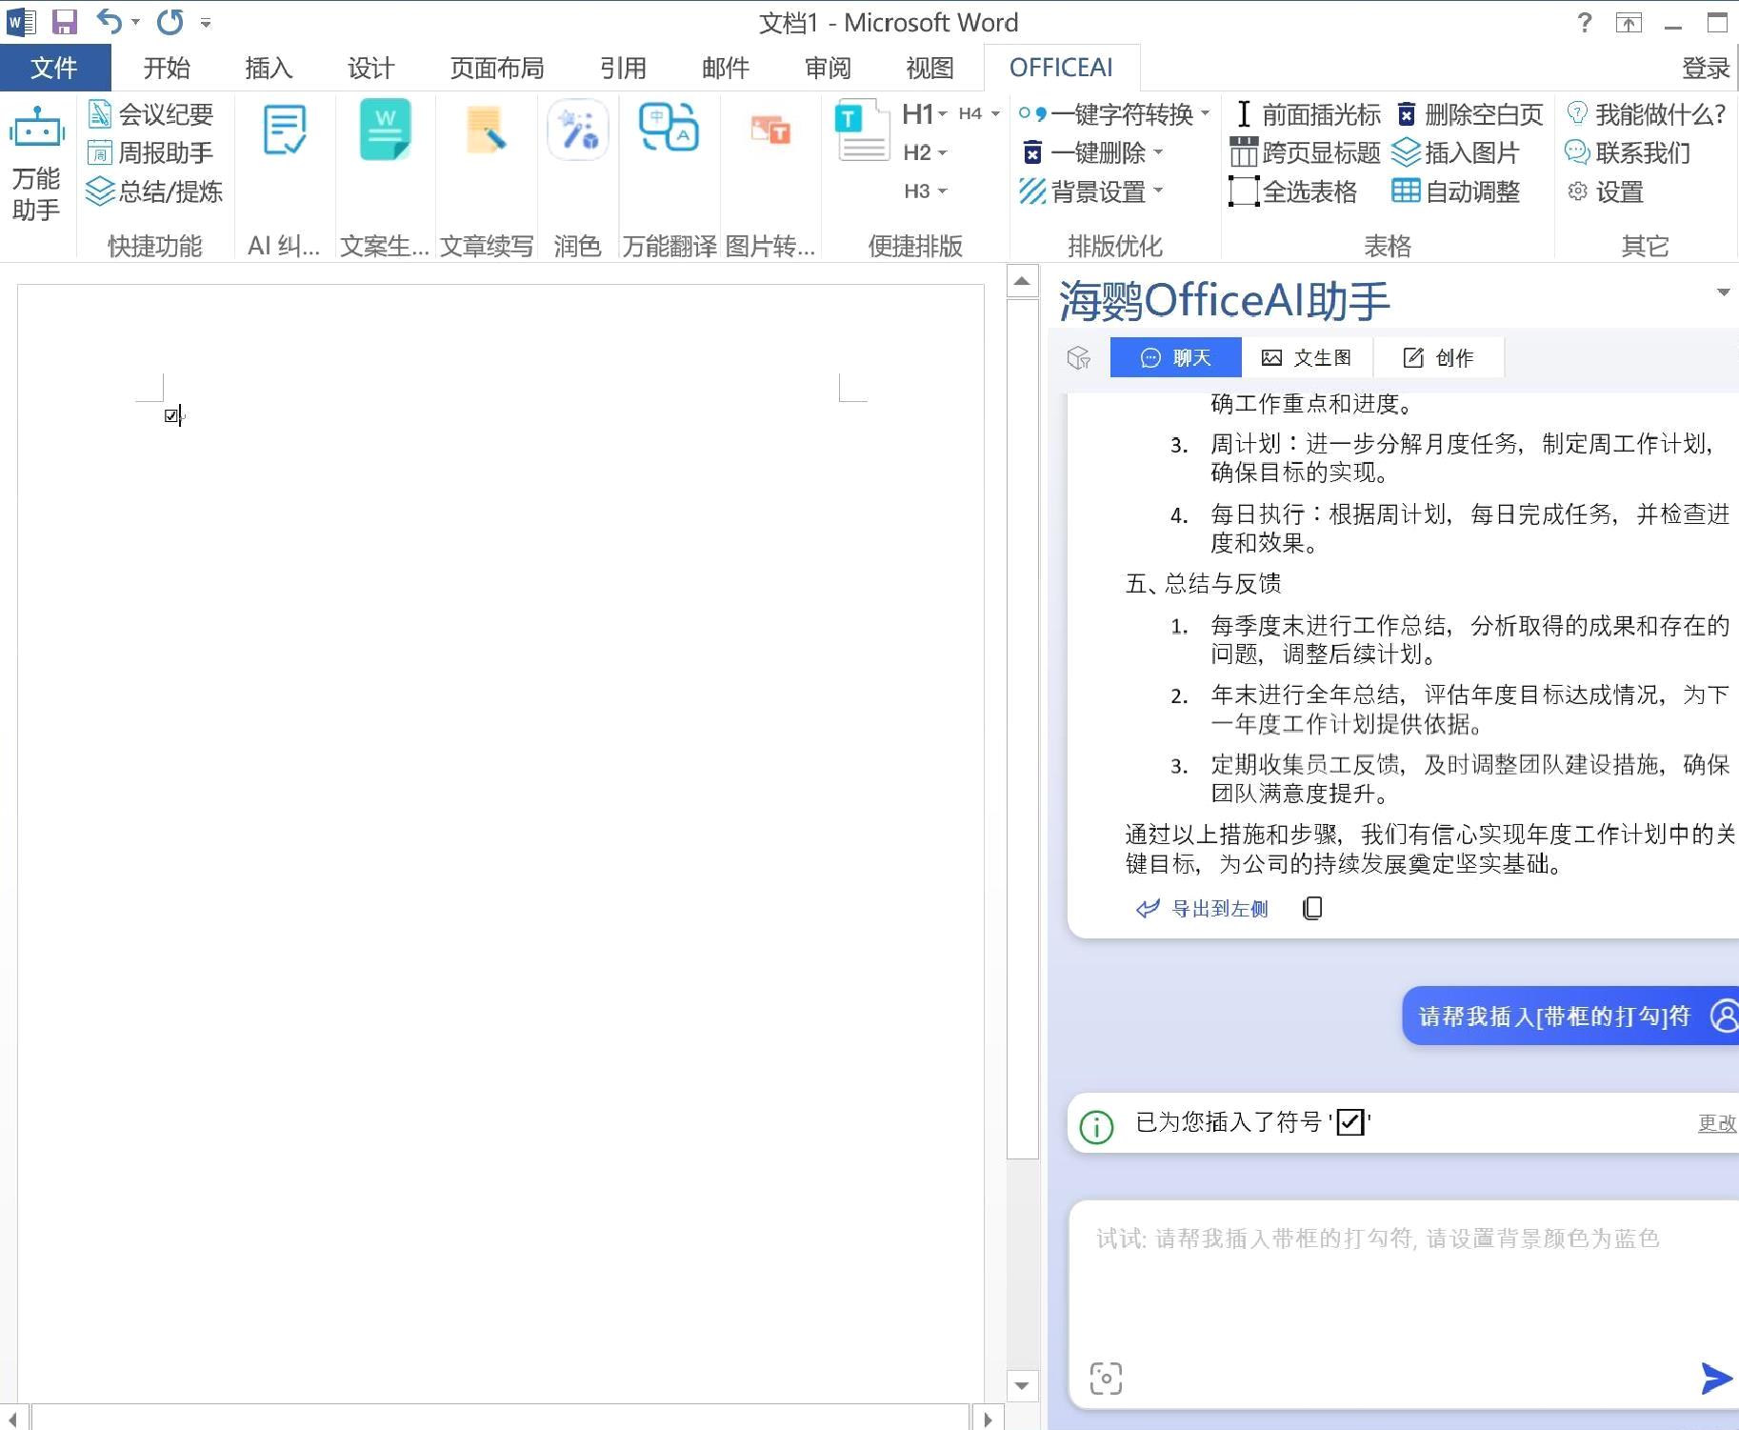The height and width of the screenshot is (1430, 1739).
Task: Click the vertical scrollbar up arrow
Action: pos(1022,281)
